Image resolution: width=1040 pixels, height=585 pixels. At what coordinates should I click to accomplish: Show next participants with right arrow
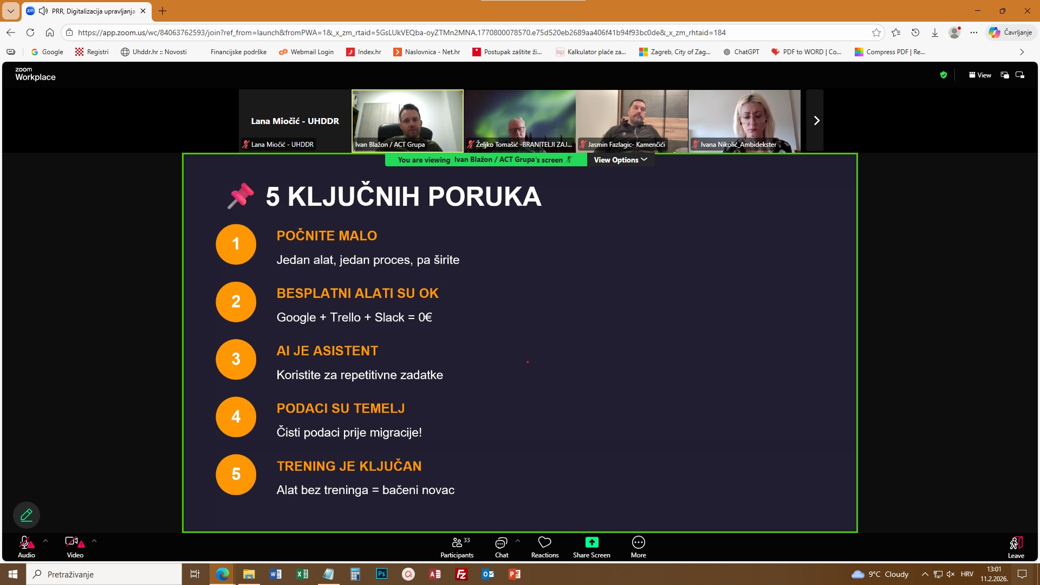coord(816,120)
